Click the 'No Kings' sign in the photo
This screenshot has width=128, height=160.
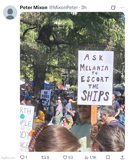pyautogui.click(x=46, y=97)
